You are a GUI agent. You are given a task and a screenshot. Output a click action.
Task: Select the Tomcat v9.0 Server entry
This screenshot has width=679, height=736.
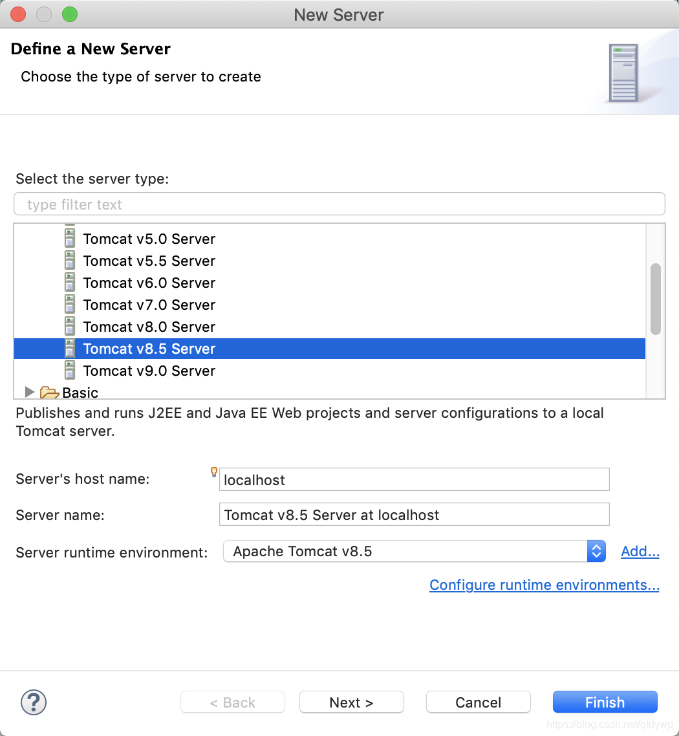[x=149, y=371]
